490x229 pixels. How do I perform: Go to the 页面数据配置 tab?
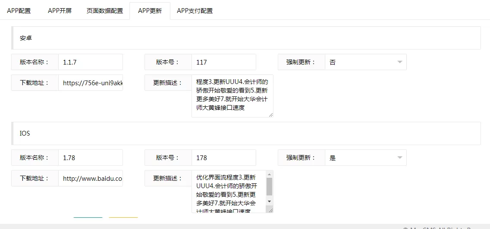pyautogui.click(x=105, y=11)
